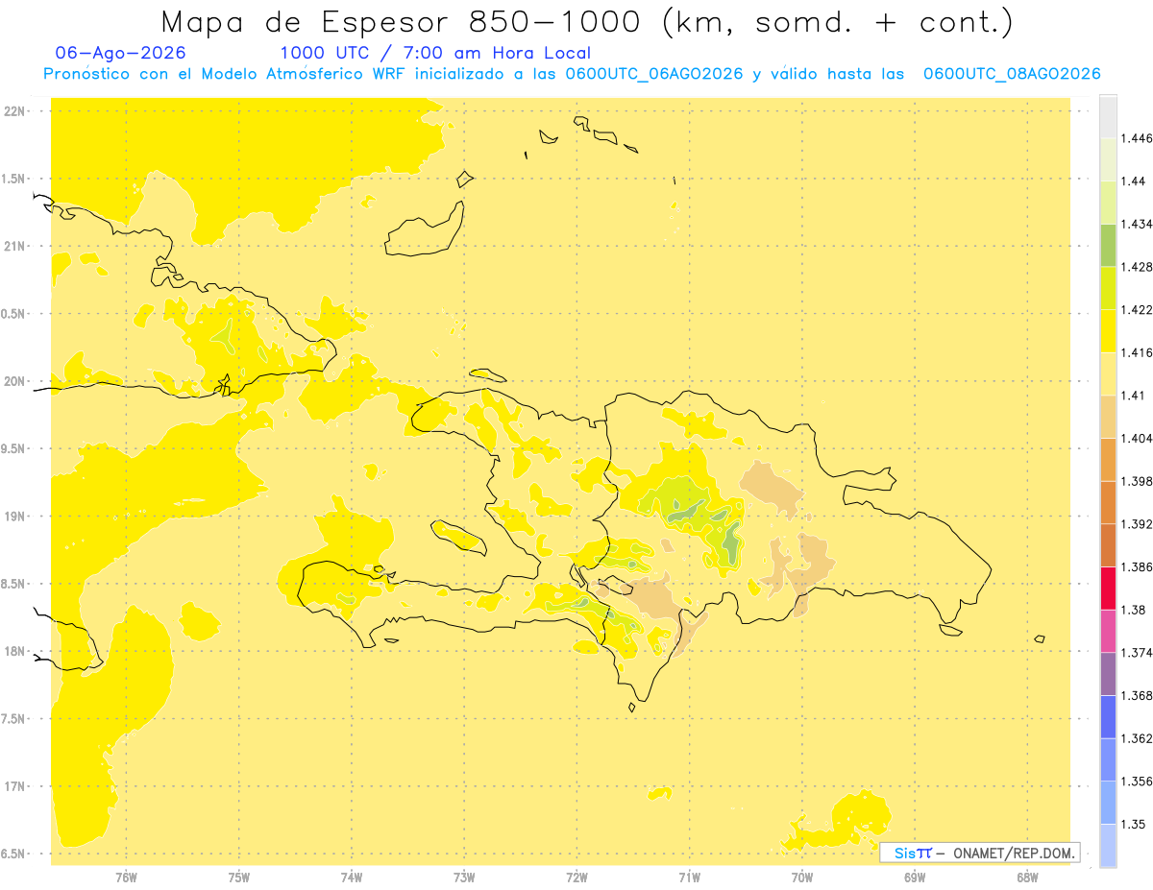Click the legend value "1.362"
The height and width of the screenshot is (890, 1153).
(x=1139, y=738)
